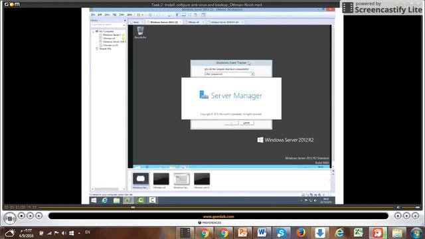Viewport: 425px width, 239px height.
Task: Click the library panel horizontal scrollbar
Action: click(x=106, y=189)
